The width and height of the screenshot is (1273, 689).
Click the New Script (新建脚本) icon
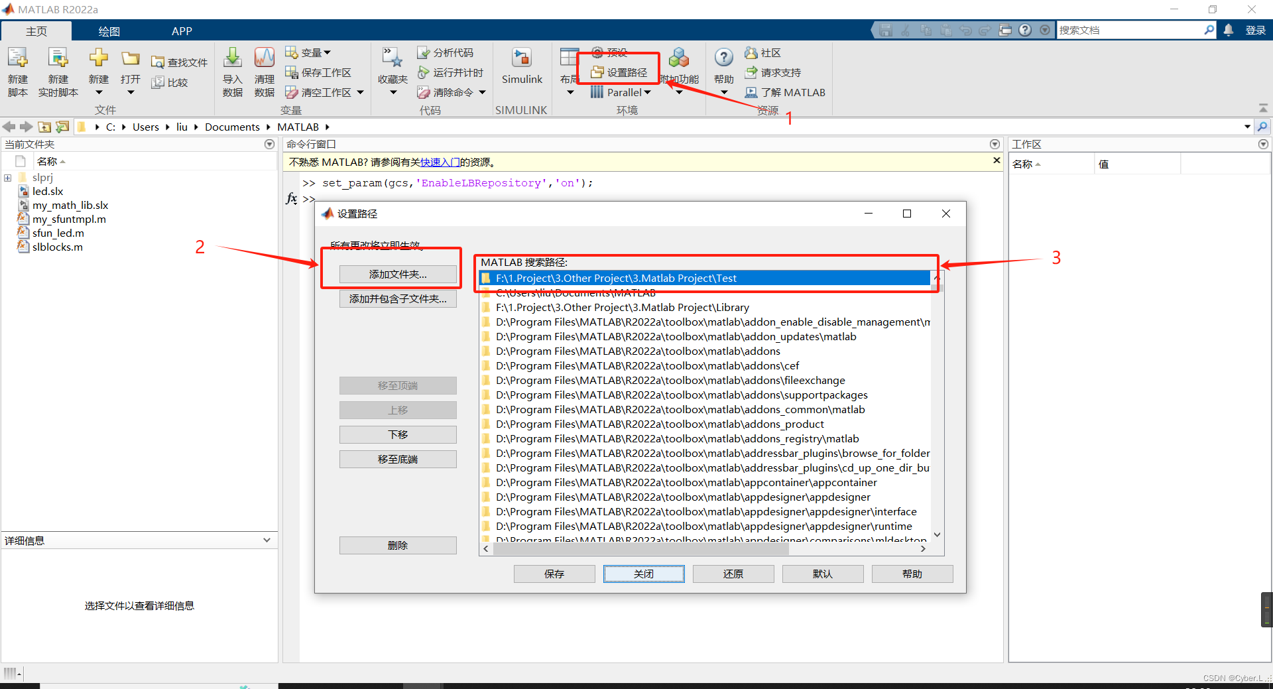pos(18,58)
